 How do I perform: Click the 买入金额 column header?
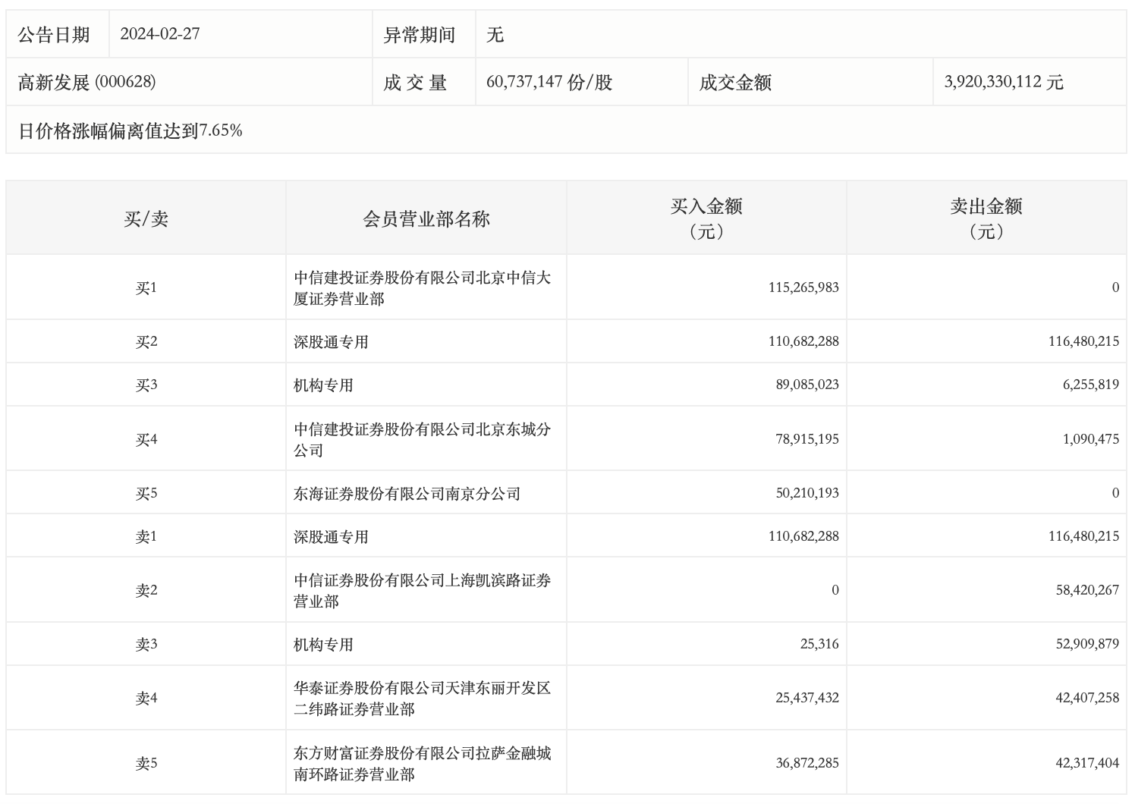706,218
